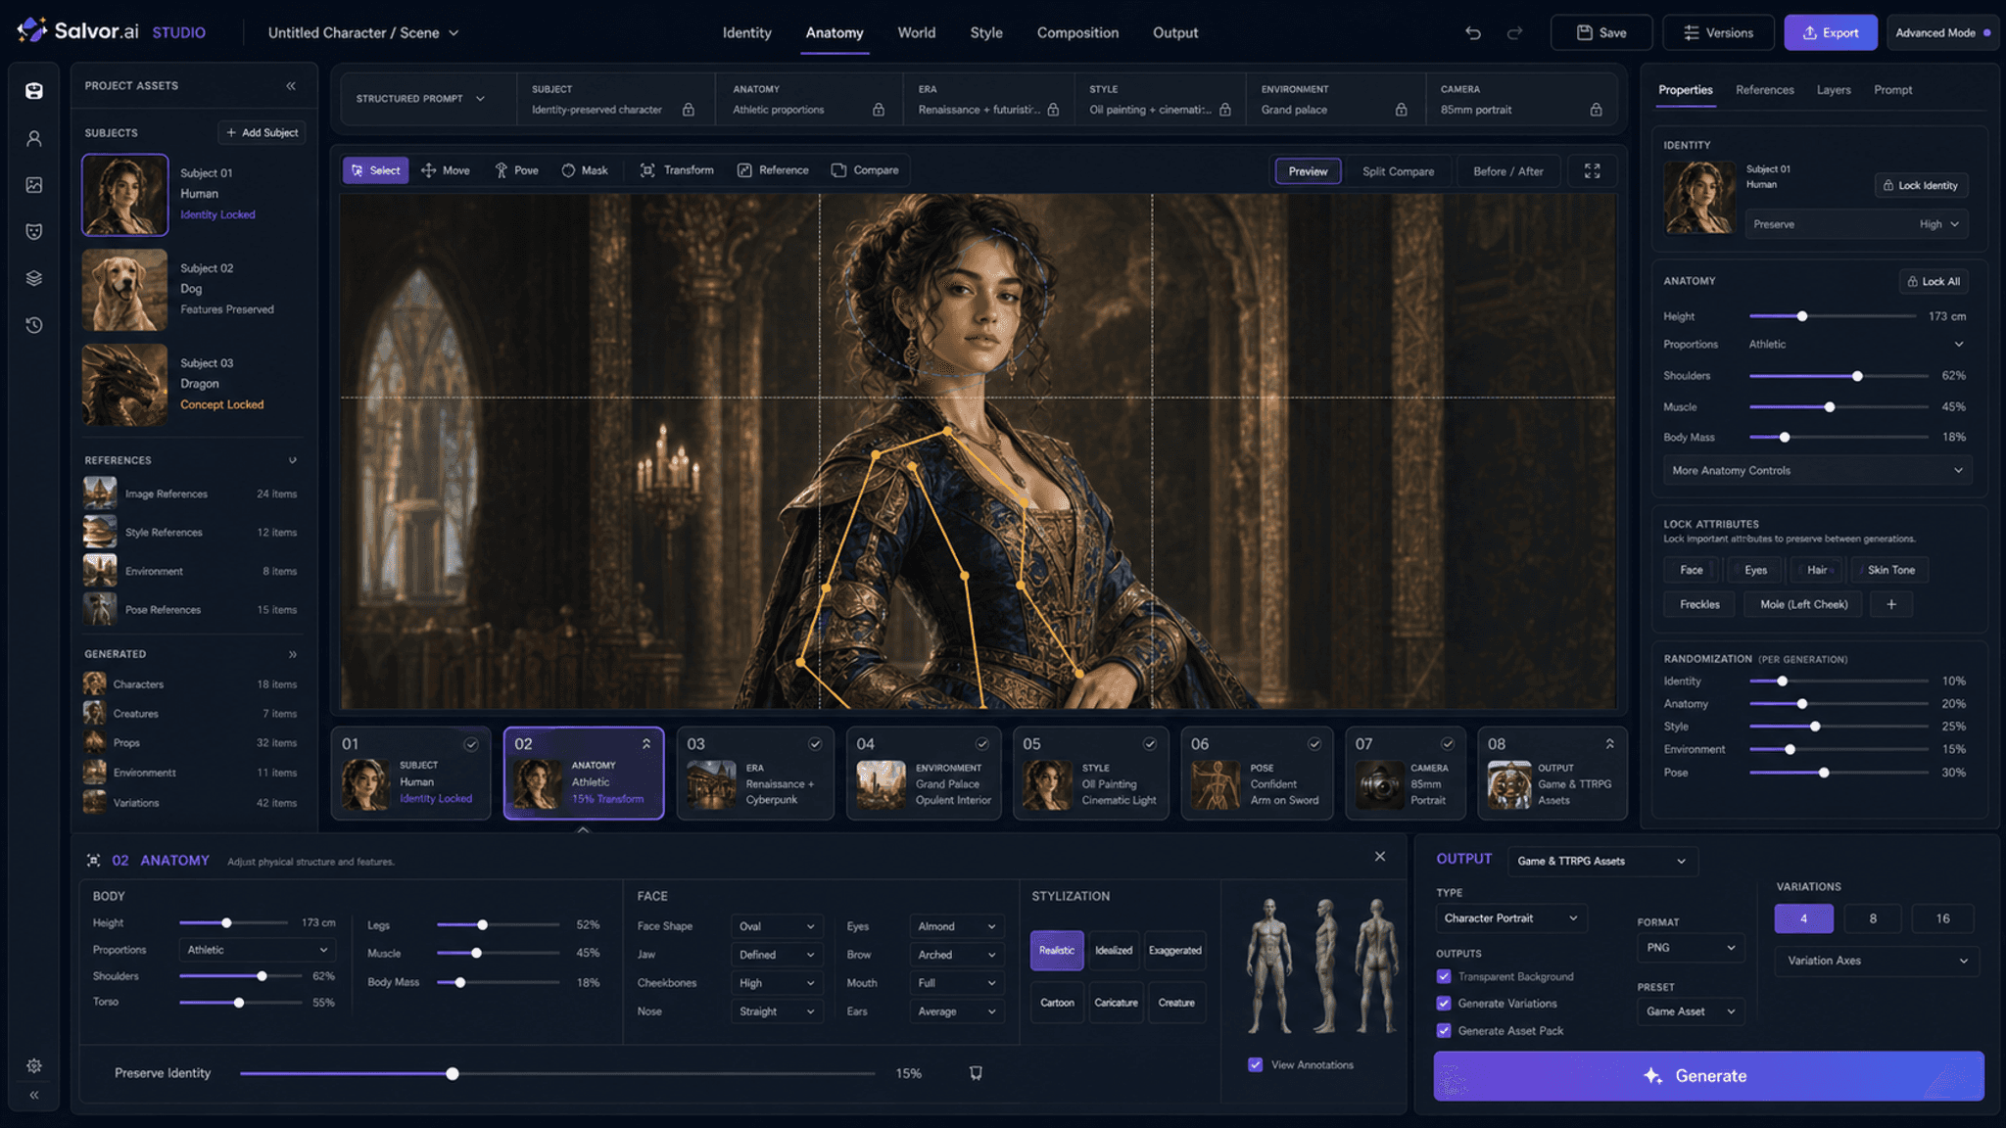Viewport: 2006px width, 1128px height.
Task: Open the layers stack sidebar icon
Action: click(34, 278)
